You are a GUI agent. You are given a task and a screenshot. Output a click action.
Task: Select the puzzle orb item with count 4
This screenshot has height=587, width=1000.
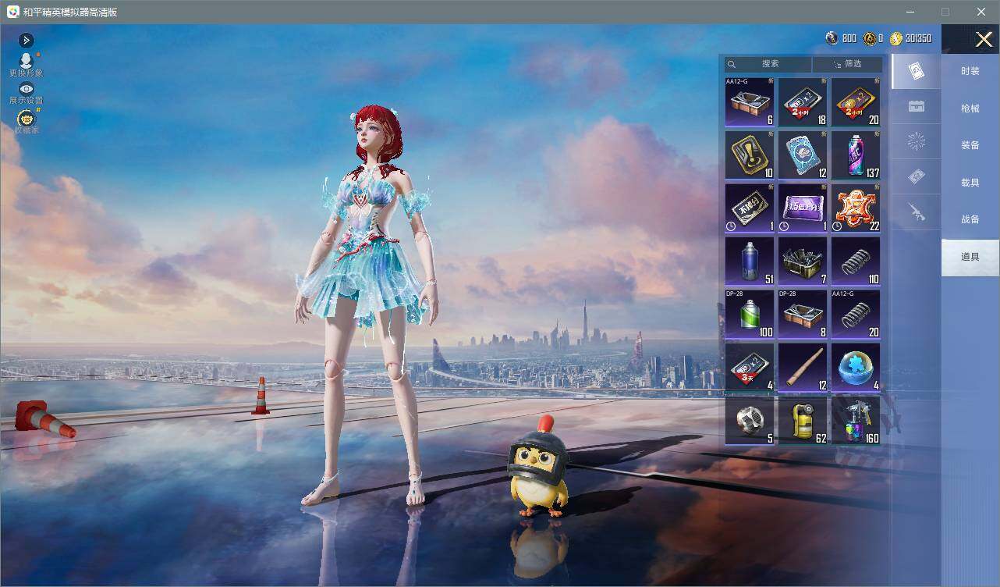(856, 367)
